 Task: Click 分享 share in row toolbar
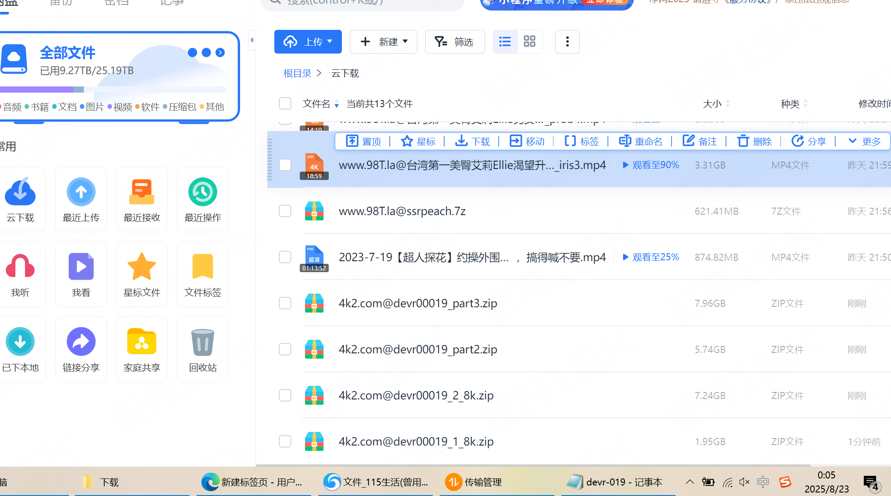coord(809,141)
